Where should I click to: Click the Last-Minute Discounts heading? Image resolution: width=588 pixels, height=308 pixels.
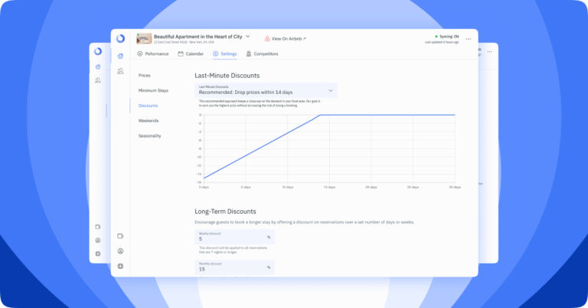[227, 76]
